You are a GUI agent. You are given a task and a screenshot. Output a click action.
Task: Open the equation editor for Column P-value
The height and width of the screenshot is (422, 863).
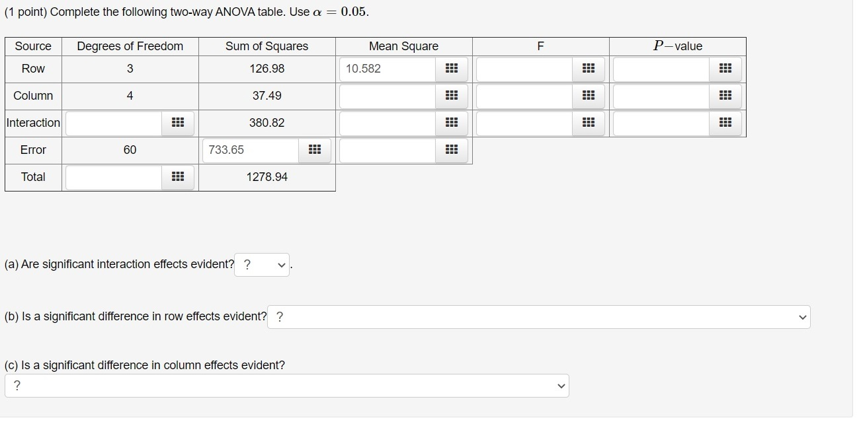[725, 96]
